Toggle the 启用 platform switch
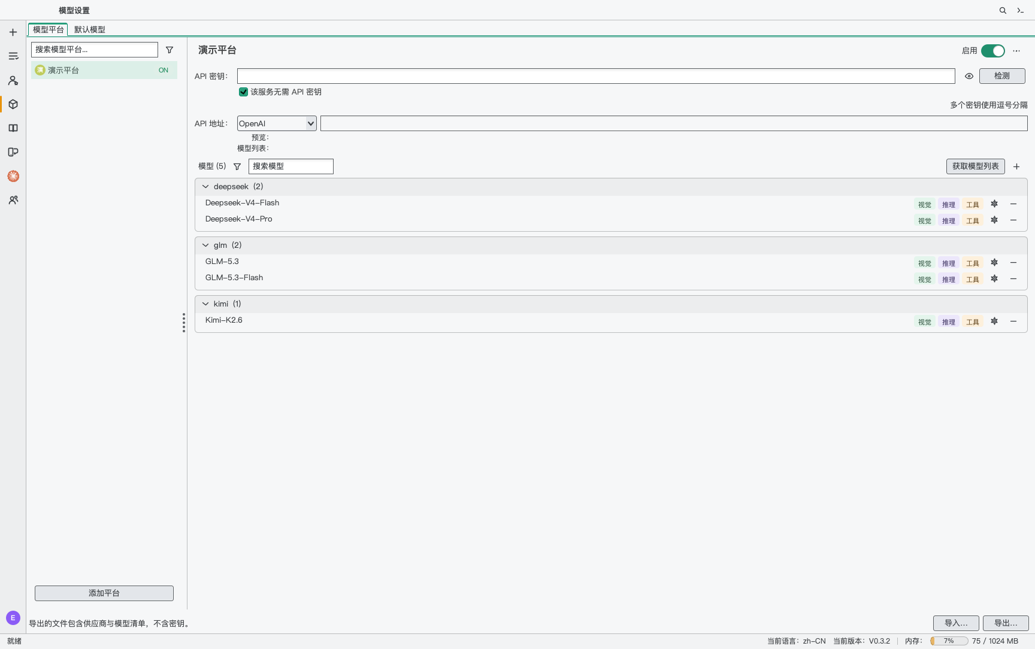The image size is (1035, 649). click(x=993, y=51)
